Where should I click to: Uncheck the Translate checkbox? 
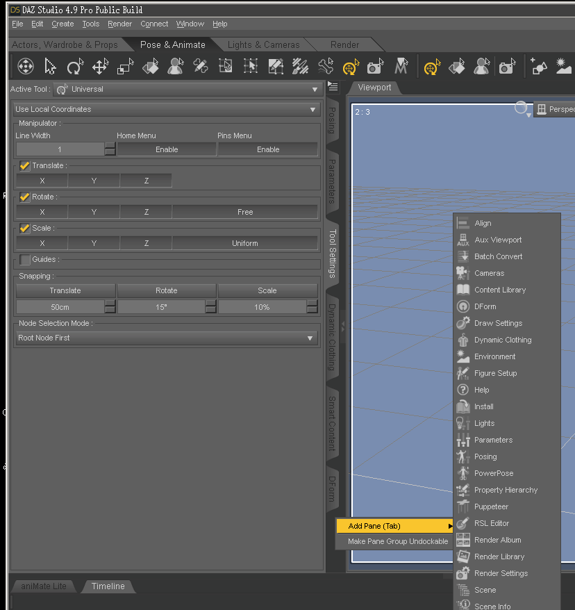tap(24, 166)
